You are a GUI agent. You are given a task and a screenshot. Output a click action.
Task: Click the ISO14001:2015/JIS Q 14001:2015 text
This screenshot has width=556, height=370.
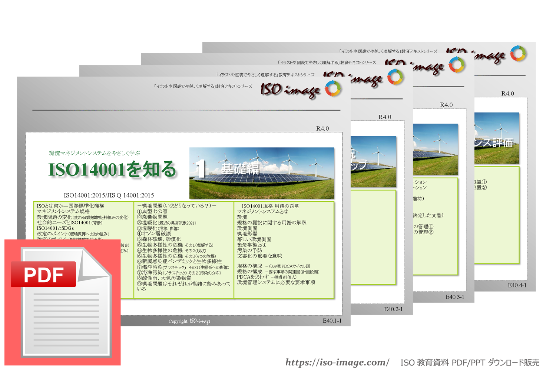(x=109, y=195)
